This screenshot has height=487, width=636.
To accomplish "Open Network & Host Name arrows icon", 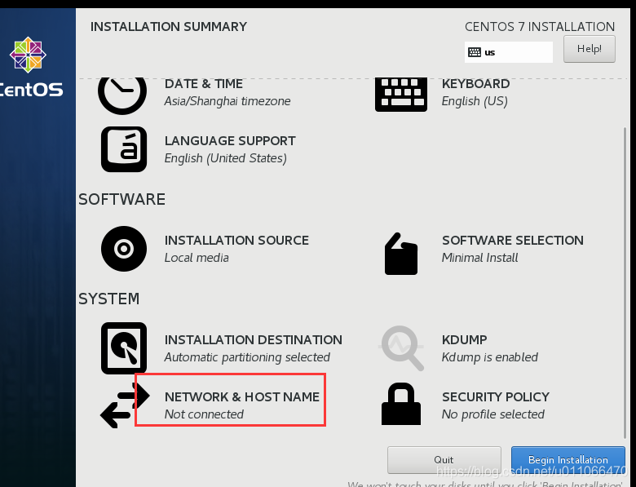I will click(125, 405).
